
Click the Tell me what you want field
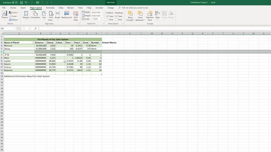point(135,8)
